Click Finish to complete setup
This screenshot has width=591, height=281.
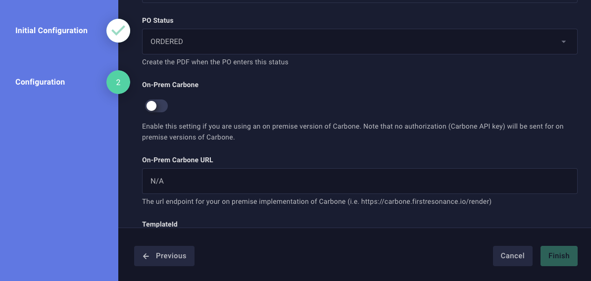tap(559, 256)
